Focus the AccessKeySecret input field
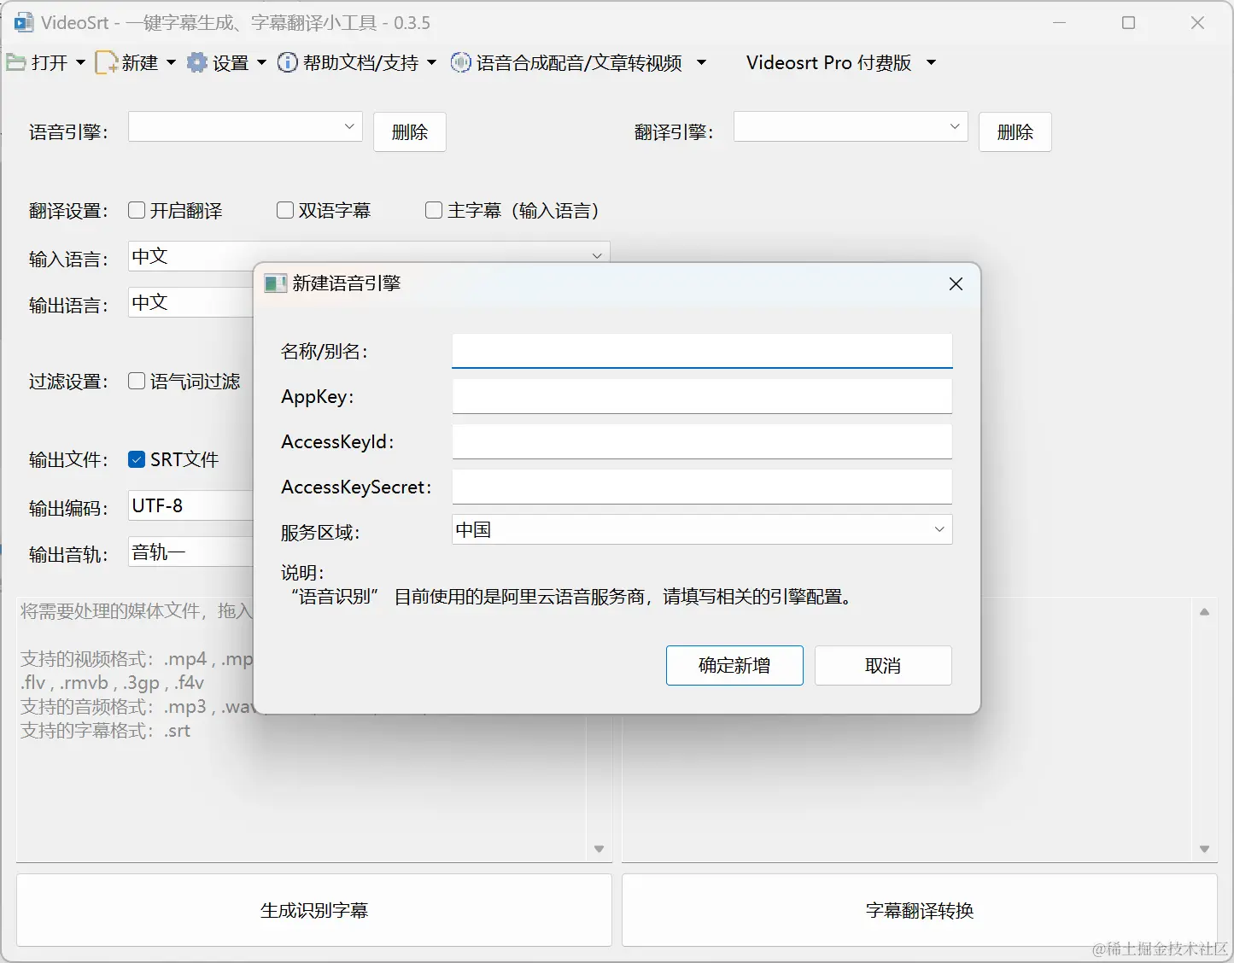The width and height of the screenshot is (1234, 963). pyautogui.click(x=702, y=487)
